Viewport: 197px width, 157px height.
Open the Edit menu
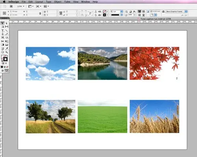point(31,2)
